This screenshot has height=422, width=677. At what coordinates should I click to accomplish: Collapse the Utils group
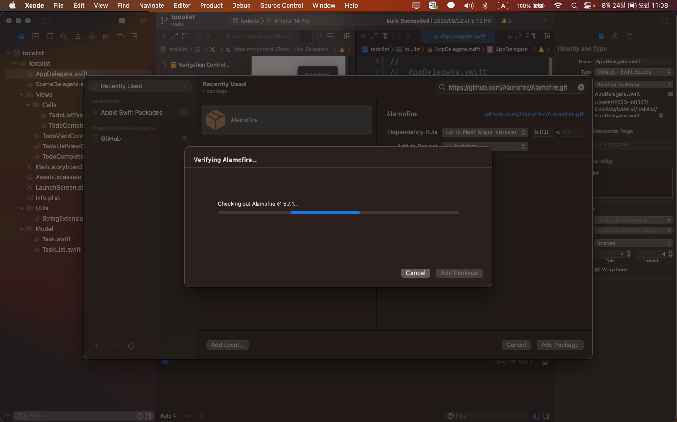[x=22, y=208]
